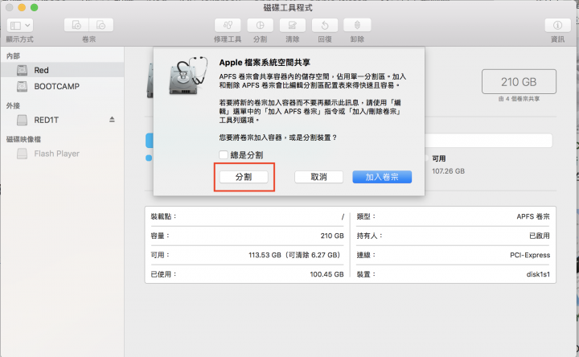The width and height of the screenshot is (579, 357).
Task: Click the 回復 restore toolbar icon
Action: 325,25
